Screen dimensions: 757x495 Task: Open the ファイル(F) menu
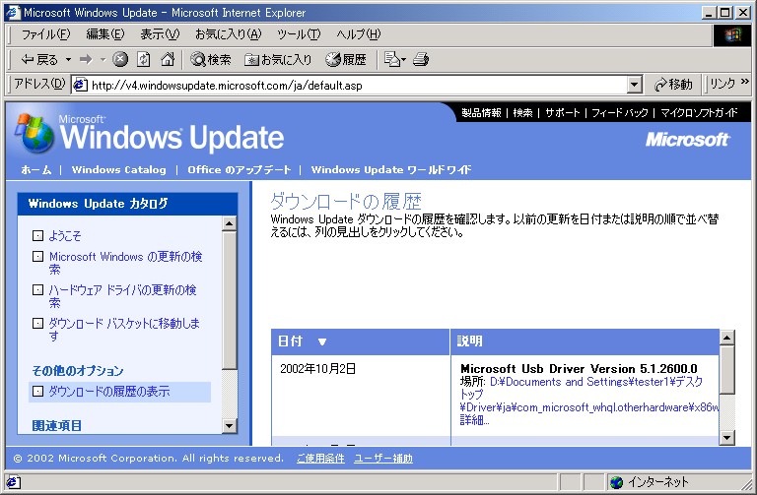tap(46, 34)
